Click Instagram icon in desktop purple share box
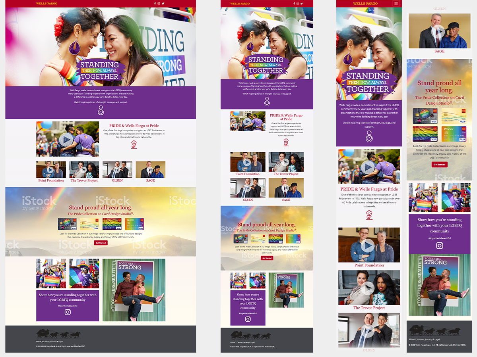 coord(68,312)
